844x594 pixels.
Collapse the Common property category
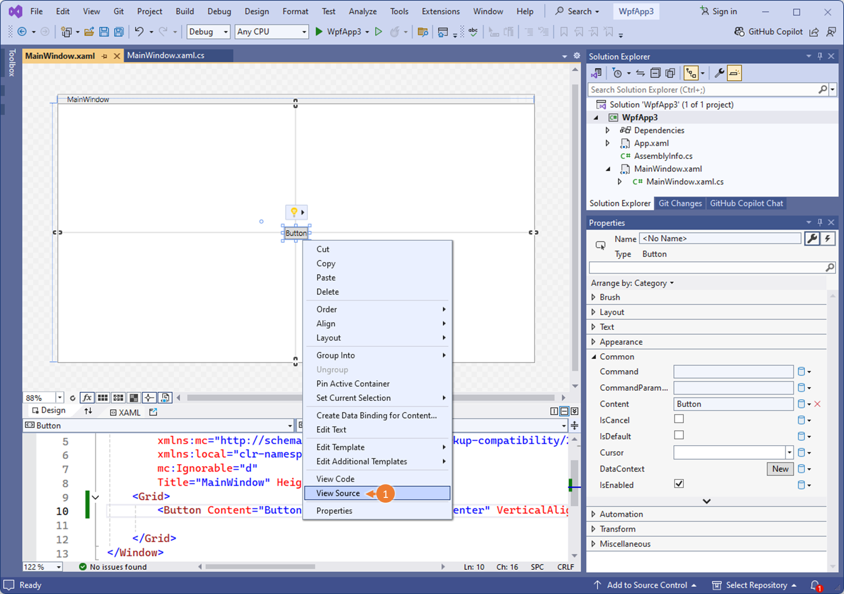[x=593, y=357]
